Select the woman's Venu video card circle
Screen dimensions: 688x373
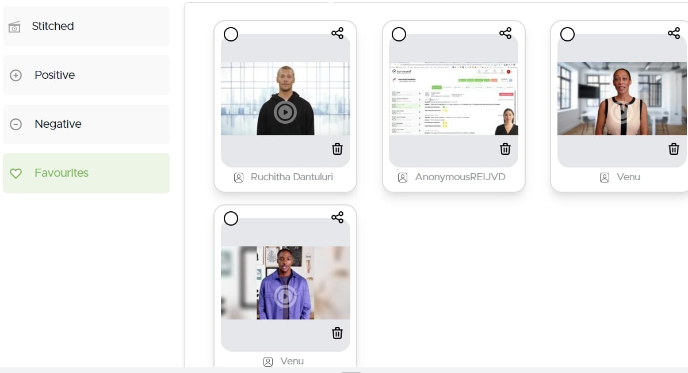coord(567,34)
